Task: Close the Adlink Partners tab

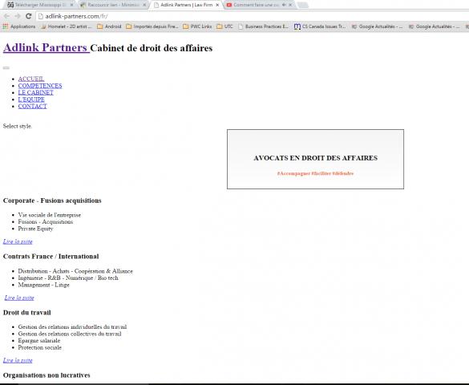Action: [217, 5]
